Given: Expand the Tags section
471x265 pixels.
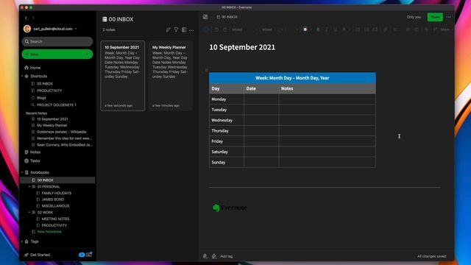Looking at the screenshot, I should tap(22, 241).
